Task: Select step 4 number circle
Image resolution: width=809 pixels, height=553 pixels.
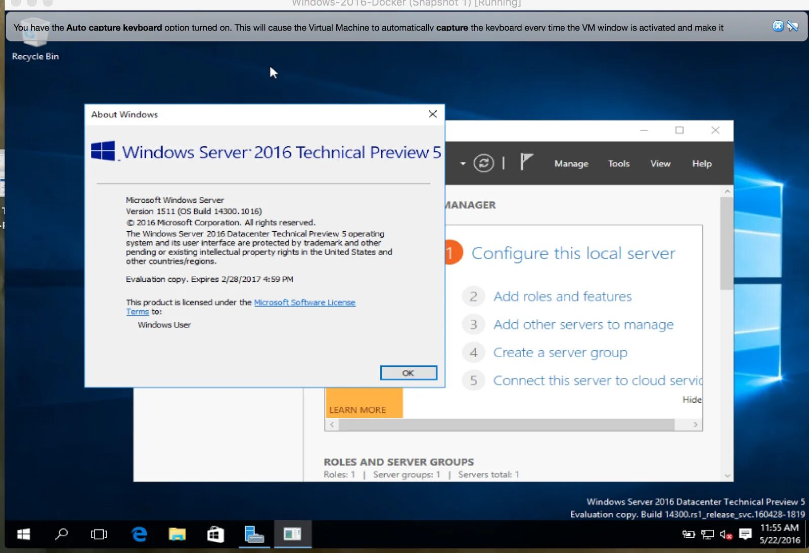Action: tap(473, 353)
